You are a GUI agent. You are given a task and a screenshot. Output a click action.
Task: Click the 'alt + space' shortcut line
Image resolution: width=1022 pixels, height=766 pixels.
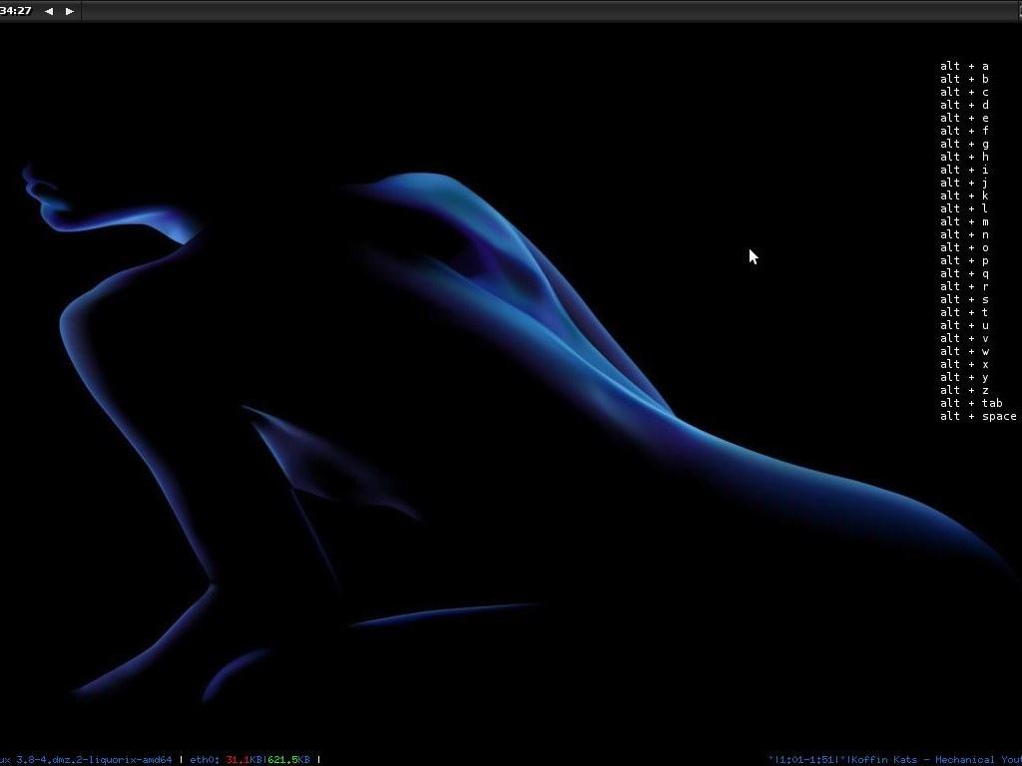tap(978, 416)
